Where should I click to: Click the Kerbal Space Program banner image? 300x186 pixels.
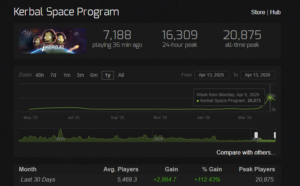pos(53,41)
